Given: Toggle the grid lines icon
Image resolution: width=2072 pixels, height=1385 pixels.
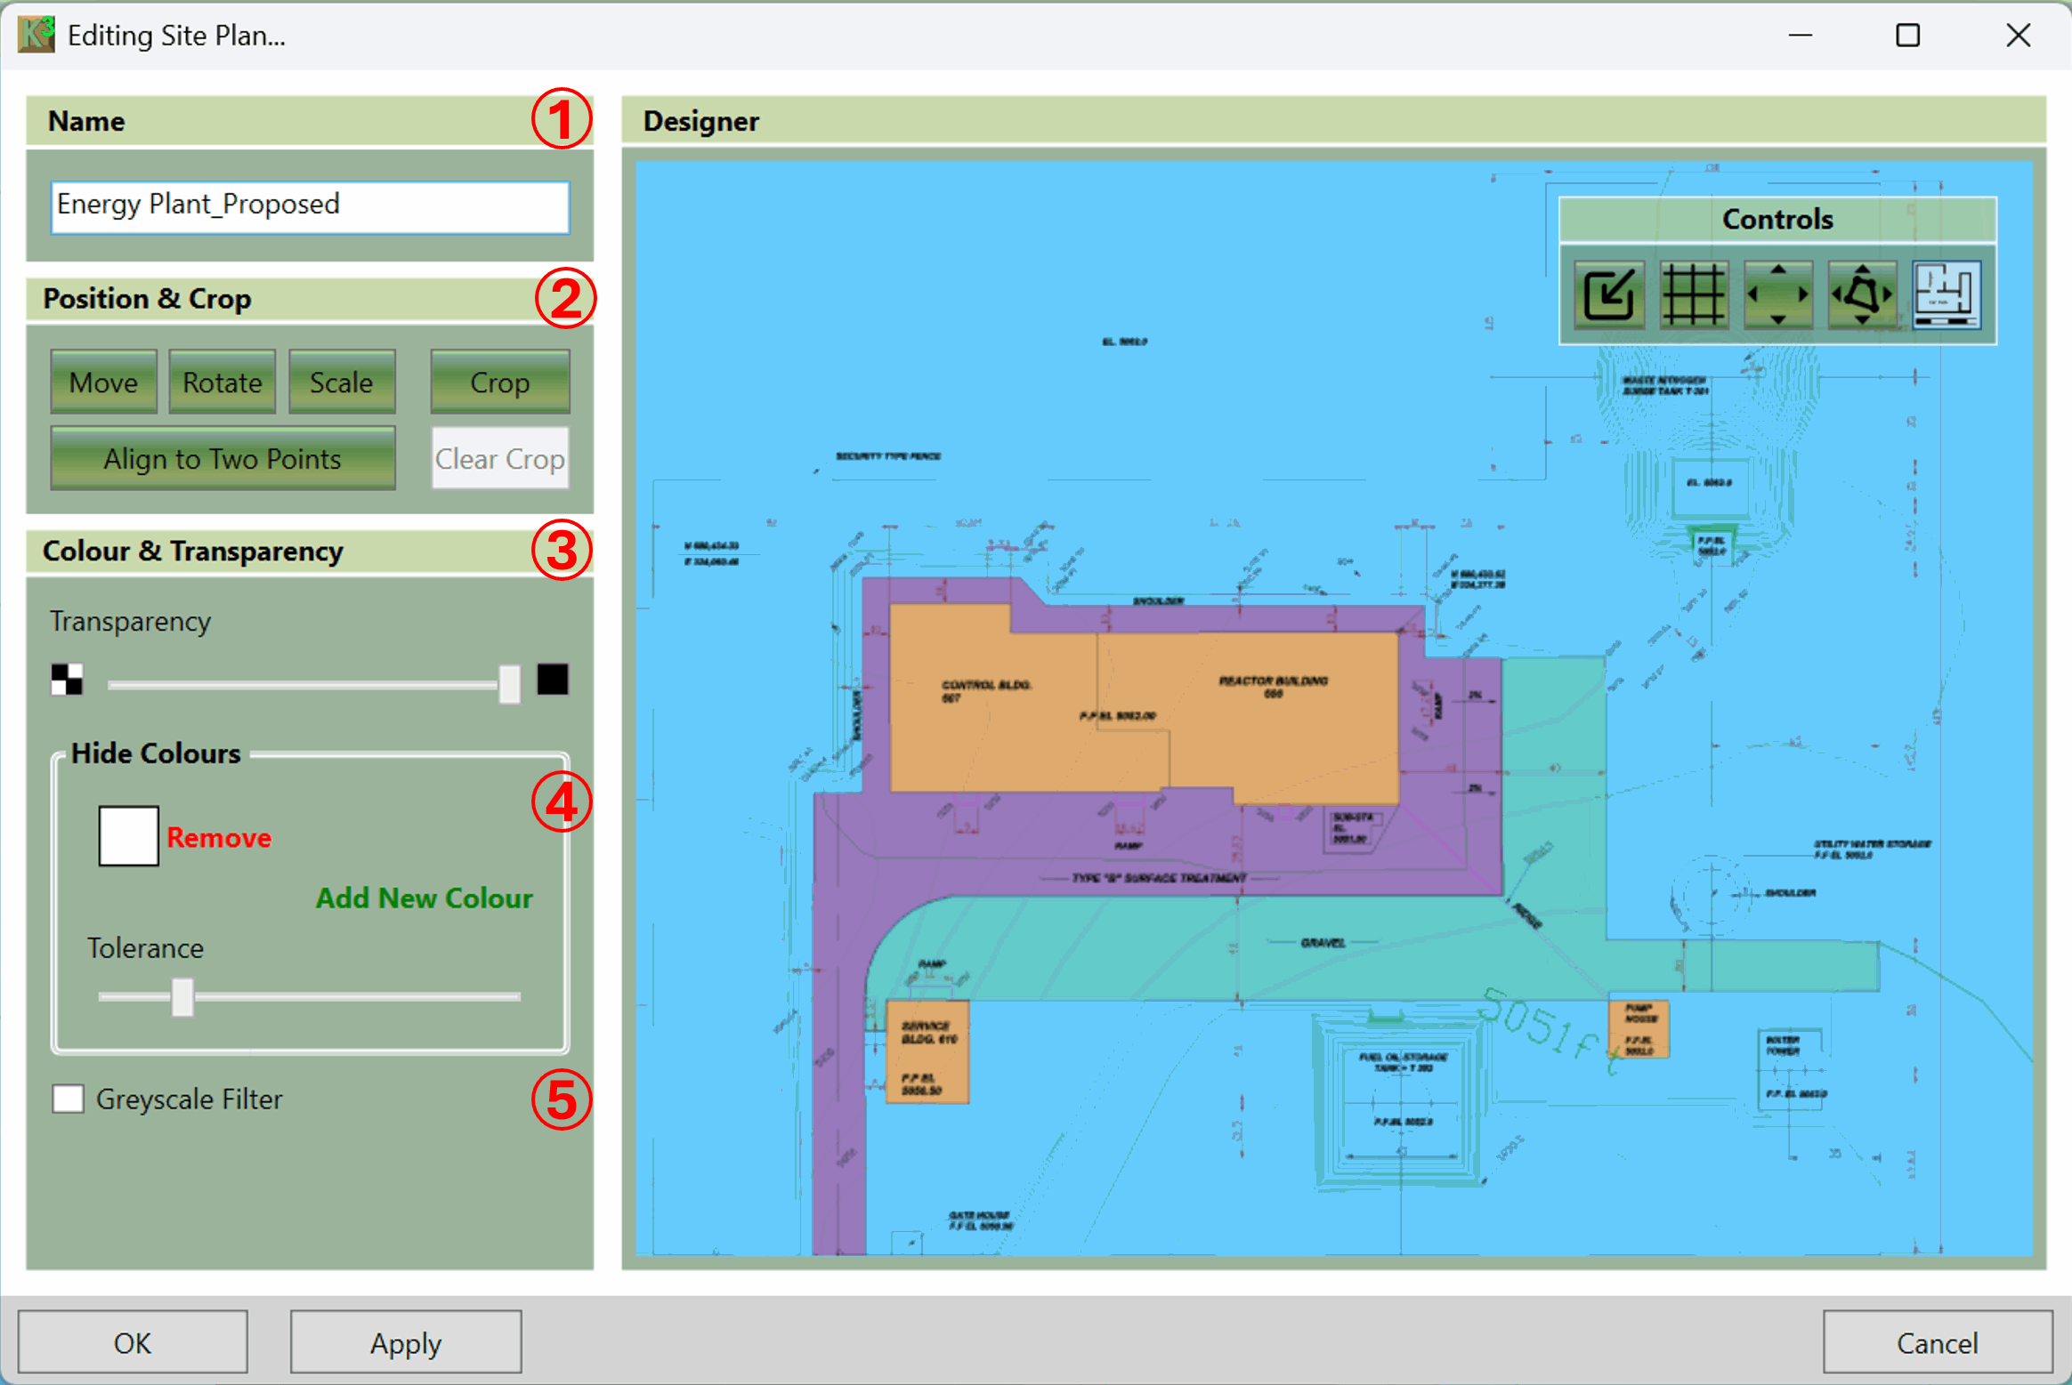Looking at the screenshot, I should pyautogui.click(x=1694, y=294).
